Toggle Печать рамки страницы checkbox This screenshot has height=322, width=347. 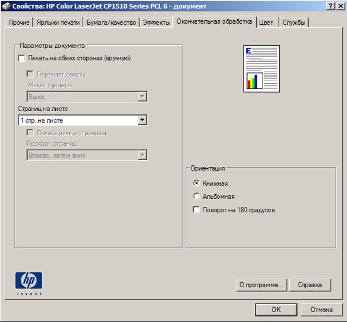30,133
